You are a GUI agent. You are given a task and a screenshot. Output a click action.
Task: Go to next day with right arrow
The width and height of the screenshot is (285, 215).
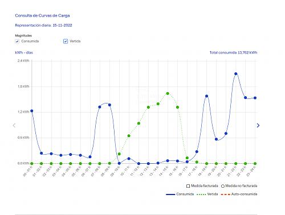click(258, 126)
